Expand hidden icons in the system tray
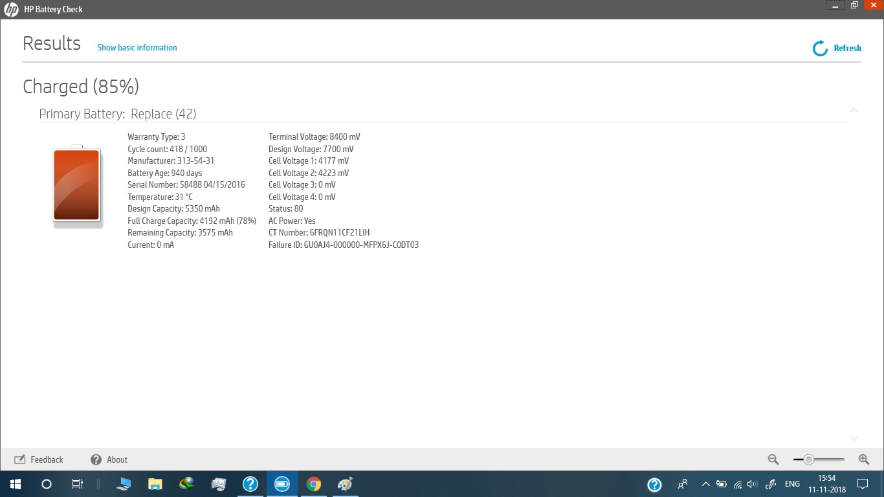 (x=705, y=483)
